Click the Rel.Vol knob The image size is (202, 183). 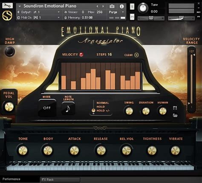click(x=127, y=151)
